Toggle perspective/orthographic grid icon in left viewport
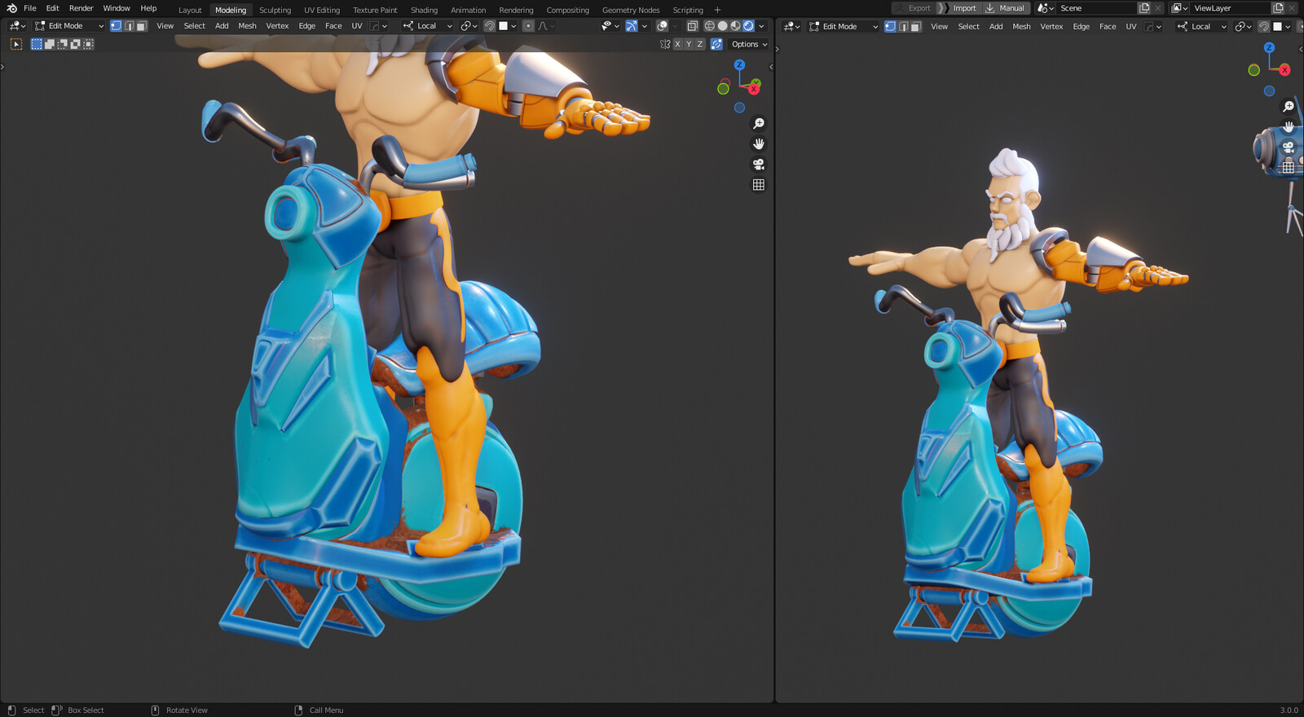This screenshot has height=717, width=1304. (x=758, y=184)
